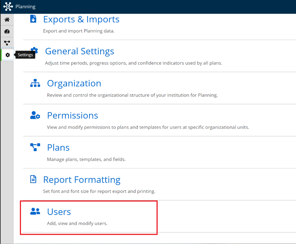The image size is (296, 244).
Task: Open the Dashboard from the sidebar gauge icon
Action: coord(7,31)
